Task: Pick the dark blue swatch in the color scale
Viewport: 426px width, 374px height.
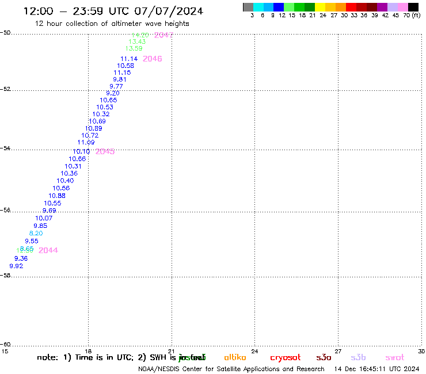Action: click(279, 7)
